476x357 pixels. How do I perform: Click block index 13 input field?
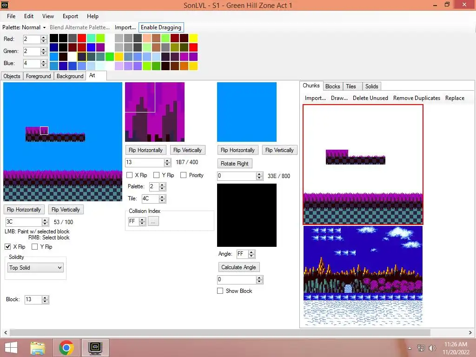point(145,162)
